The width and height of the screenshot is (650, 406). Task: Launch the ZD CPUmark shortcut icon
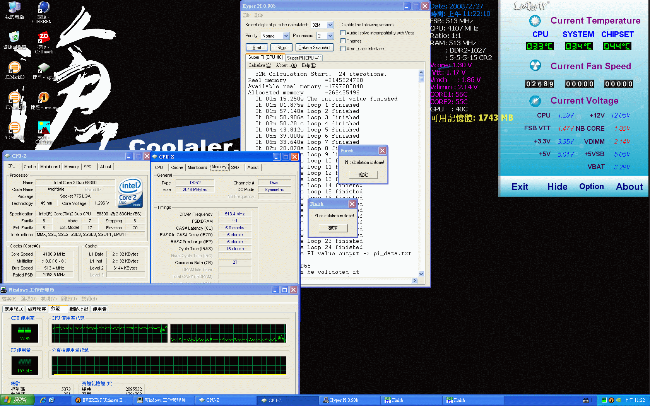pyautogui.click(x=43, y=38)
